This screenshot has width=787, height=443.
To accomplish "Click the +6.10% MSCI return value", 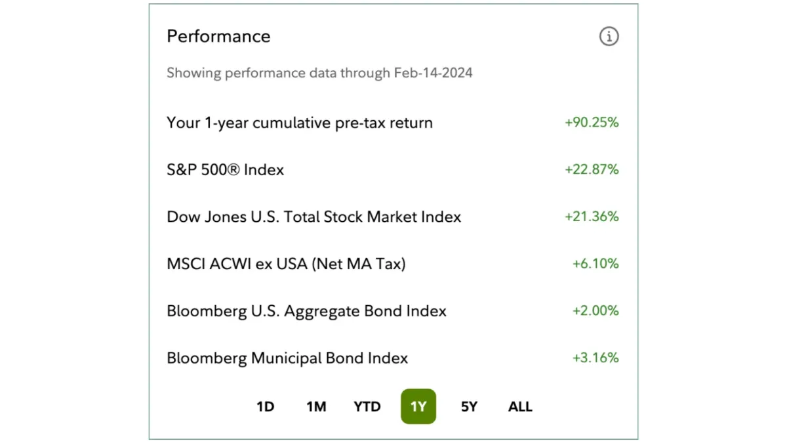I will (x=595, y=264).
